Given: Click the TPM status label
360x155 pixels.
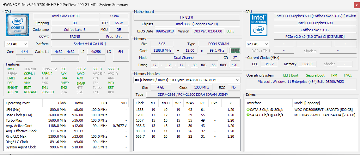Looking at the screenshot, I should point(334,75).
